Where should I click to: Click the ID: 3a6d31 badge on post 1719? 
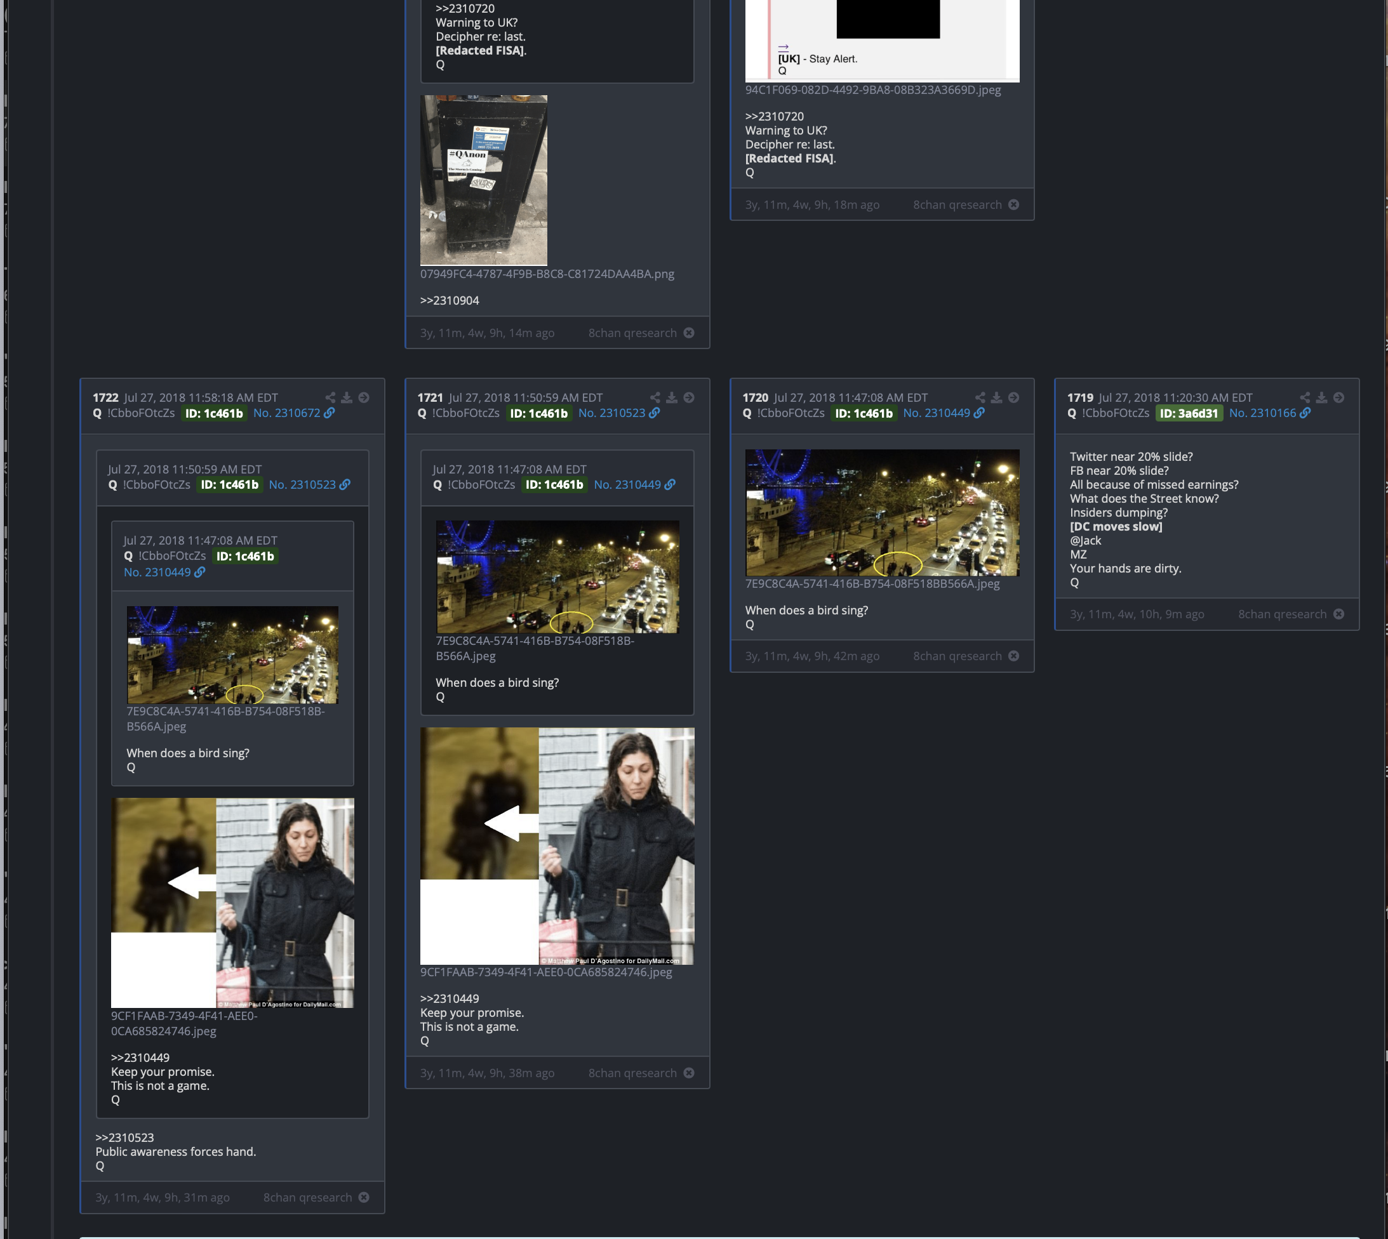tap(1189, 413)
